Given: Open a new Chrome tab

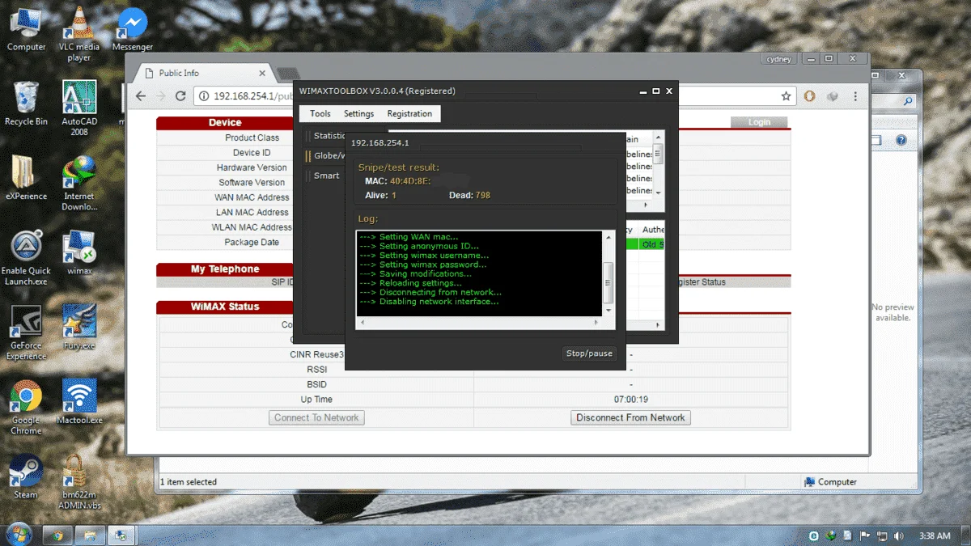Looking at the screenshot, I should click(x=287, y=74).
